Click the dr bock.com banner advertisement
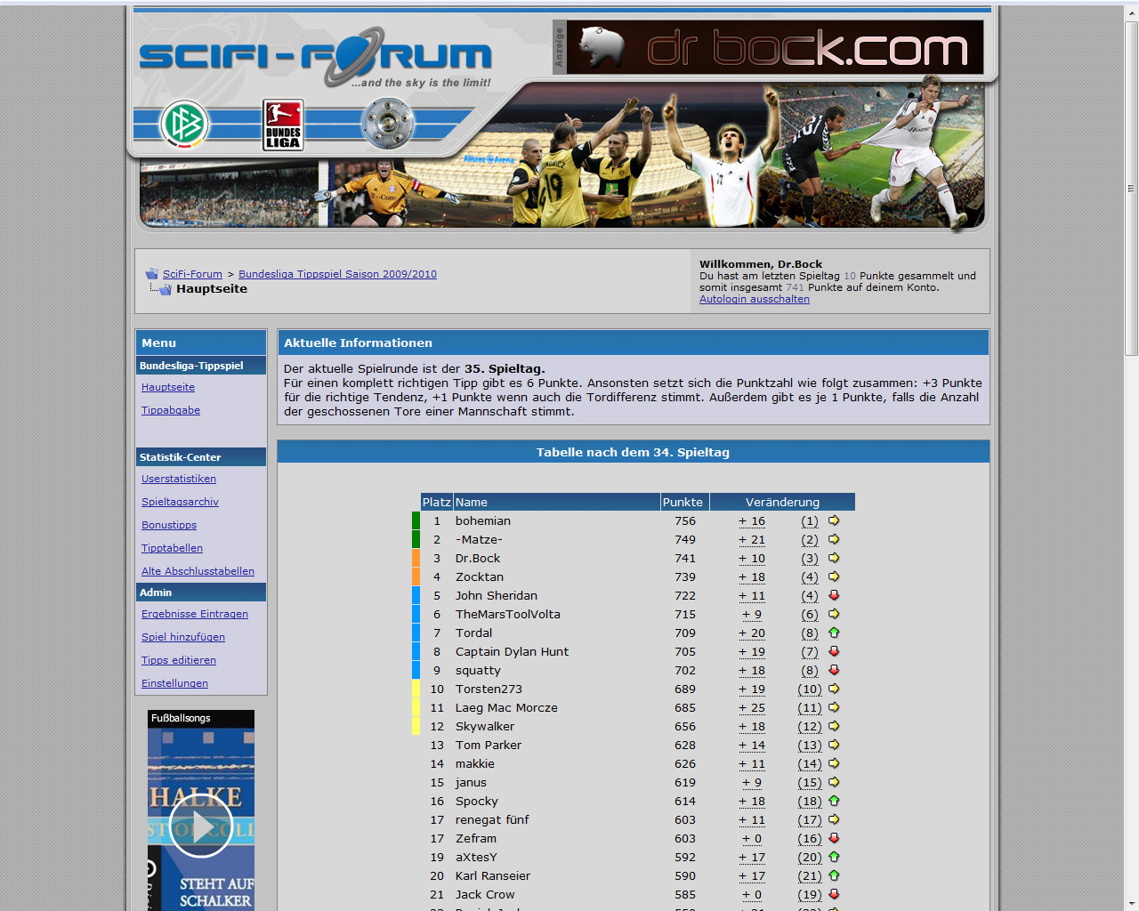The height and width of the screenshot is (911, 1139). 774,48
